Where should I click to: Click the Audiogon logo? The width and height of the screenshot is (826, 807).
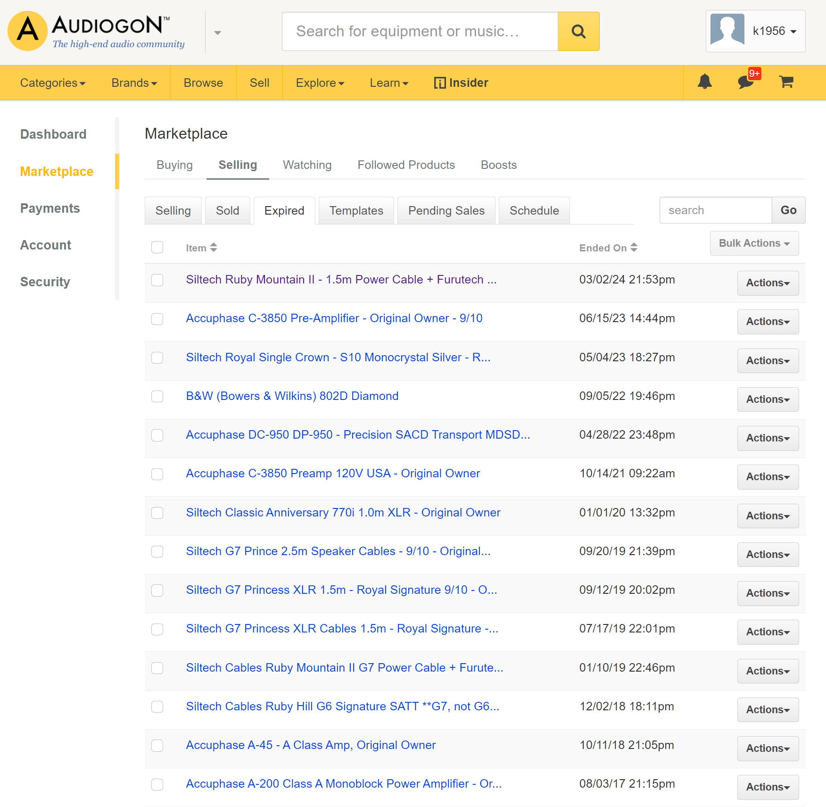pos(96,31)
